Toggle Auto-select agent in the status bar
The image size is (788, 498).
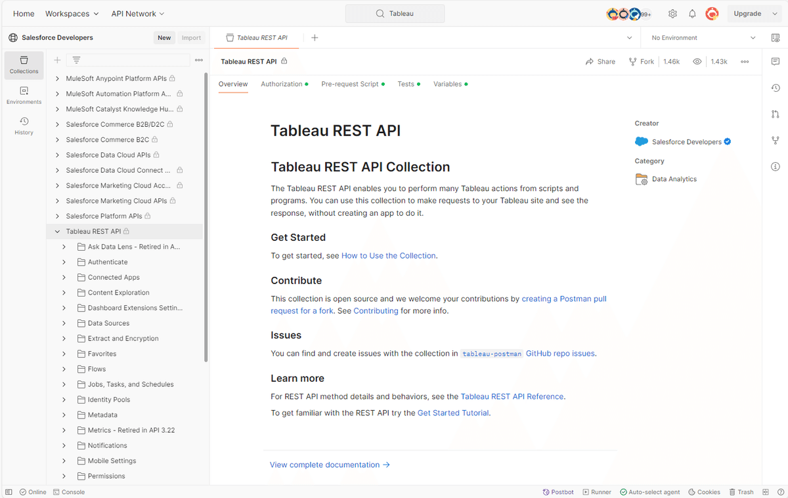(650, 491)
